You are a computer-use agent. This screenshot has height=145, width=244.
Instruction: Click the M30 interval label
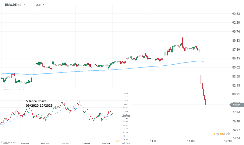coord(38,5)
